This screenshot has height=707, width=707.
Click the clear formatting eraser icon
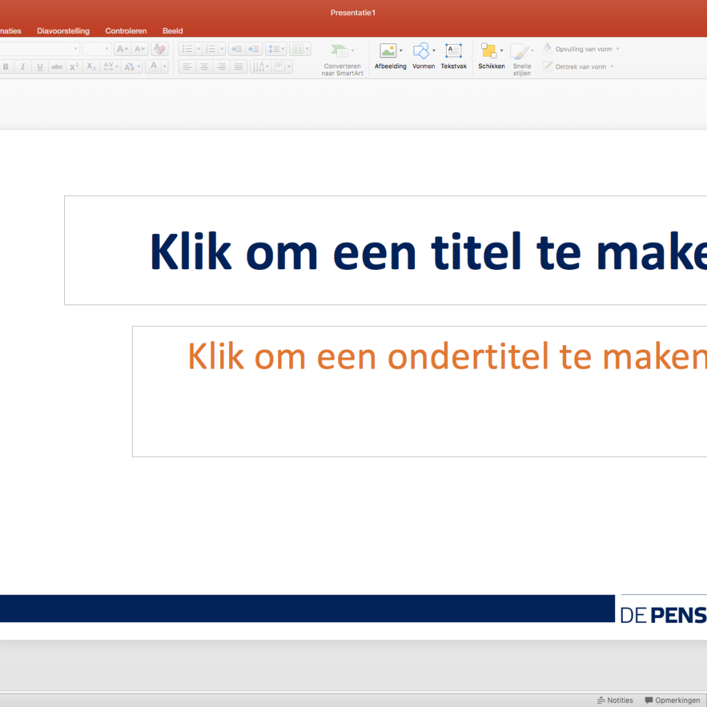[159, 49]
